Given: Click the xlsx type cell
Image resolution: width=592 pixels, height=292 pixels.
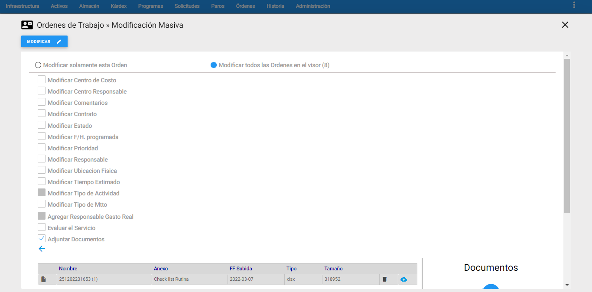Looking at the screenshot, I should coord(291,279).
